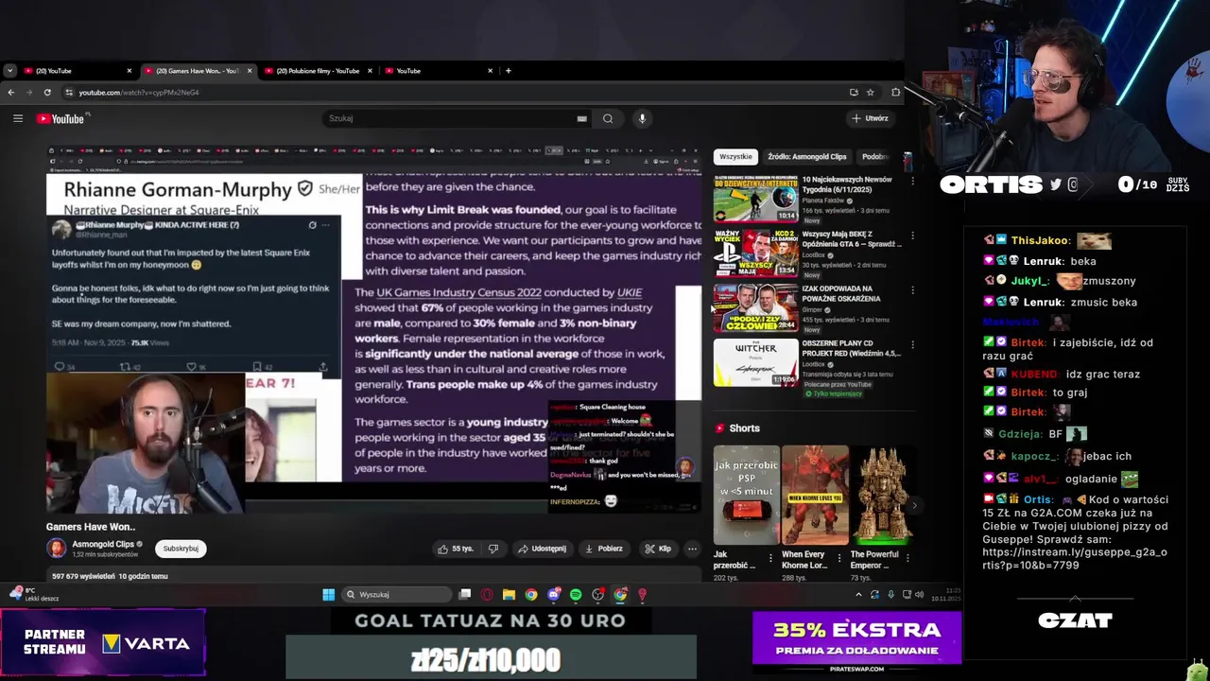Close the Gamers Have Won tab
Viewport: 1210px width, 681px height.
coord(250,71)
